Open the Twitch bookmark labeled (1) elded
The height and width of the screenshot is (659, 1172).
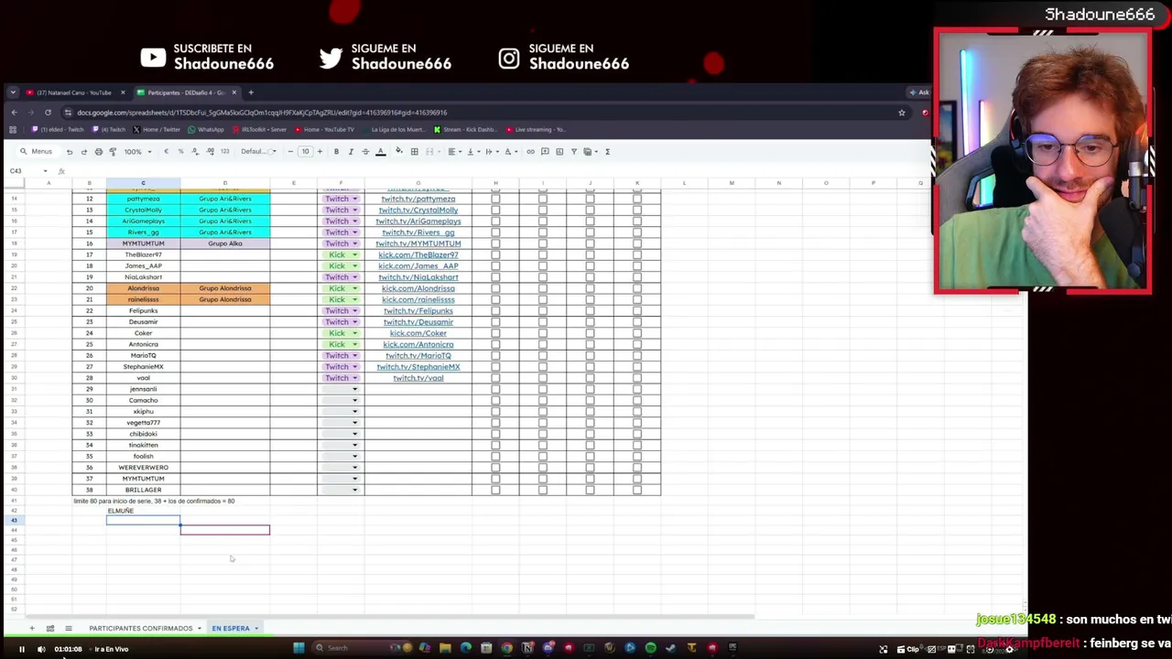56,130
